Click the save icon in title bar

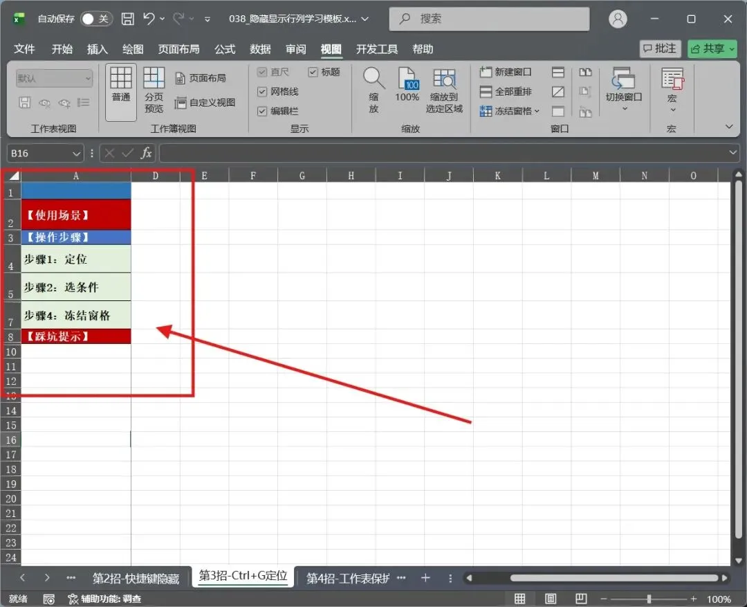pos(128,19)
